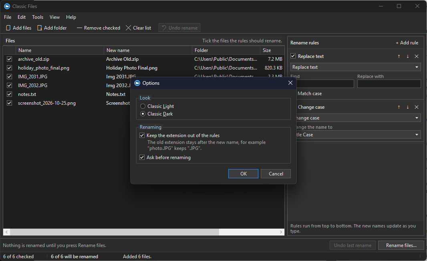
Task: Uncheck holiday_photo_final.png file
Action: tap(9, 68)
